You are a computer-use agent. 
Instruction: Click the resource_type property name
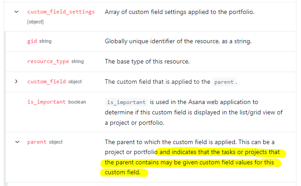48,61
